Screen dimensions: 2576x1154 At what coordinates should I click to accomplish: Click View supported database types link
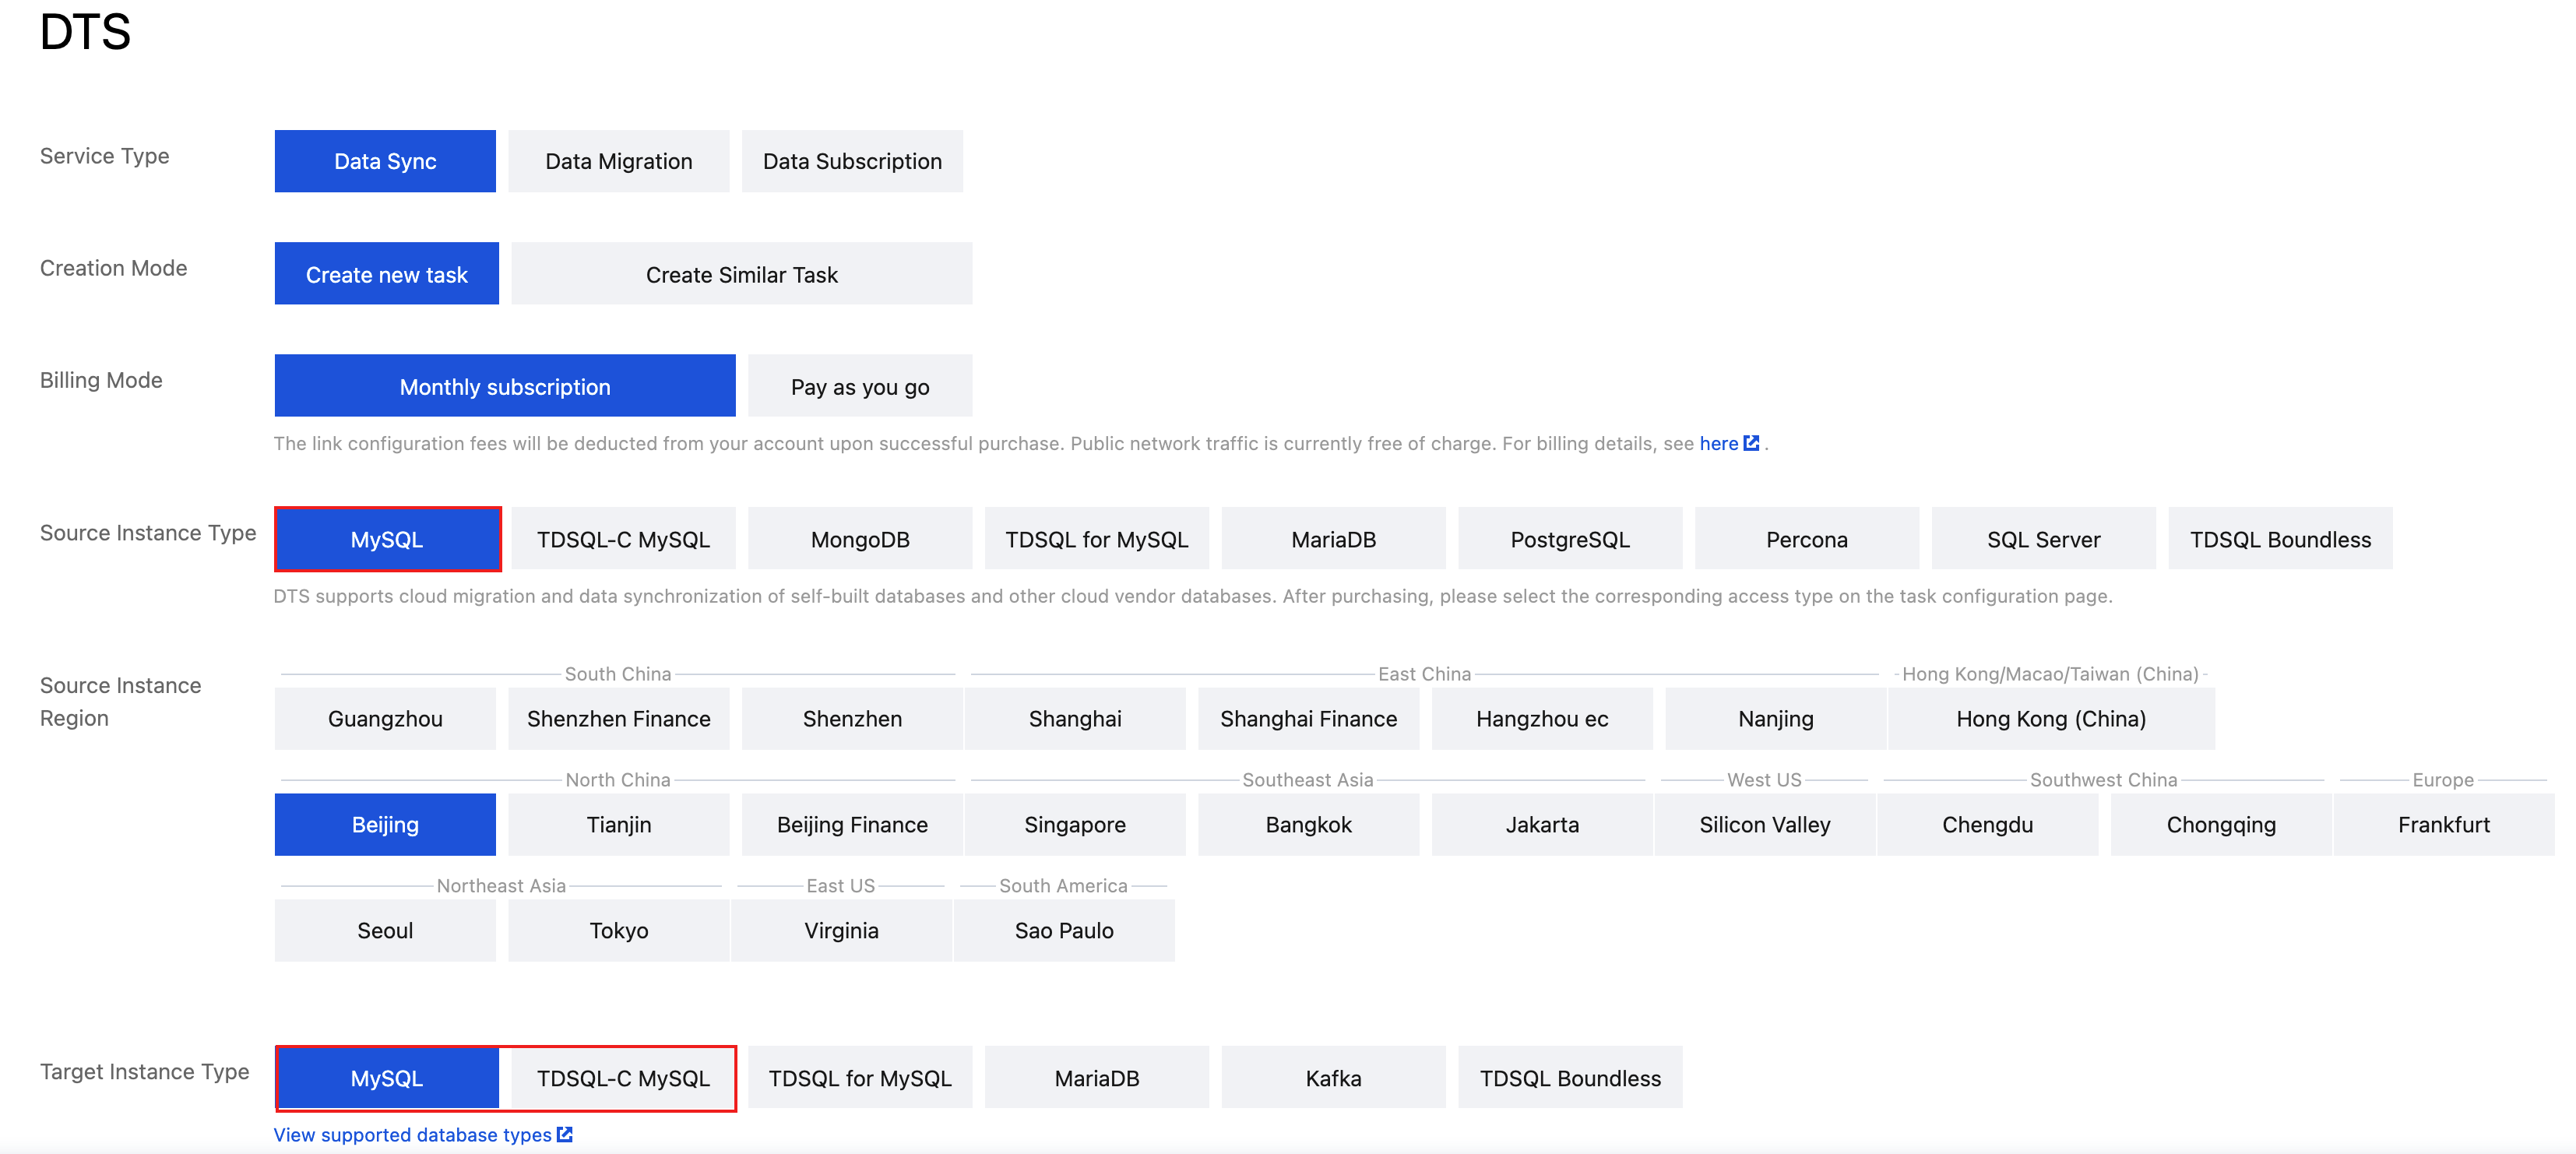click(x=412, y=1134)
